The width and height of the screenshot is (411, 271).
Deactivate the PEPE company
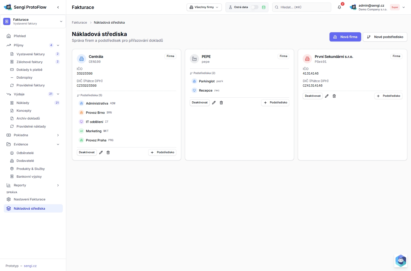[200, 103]
